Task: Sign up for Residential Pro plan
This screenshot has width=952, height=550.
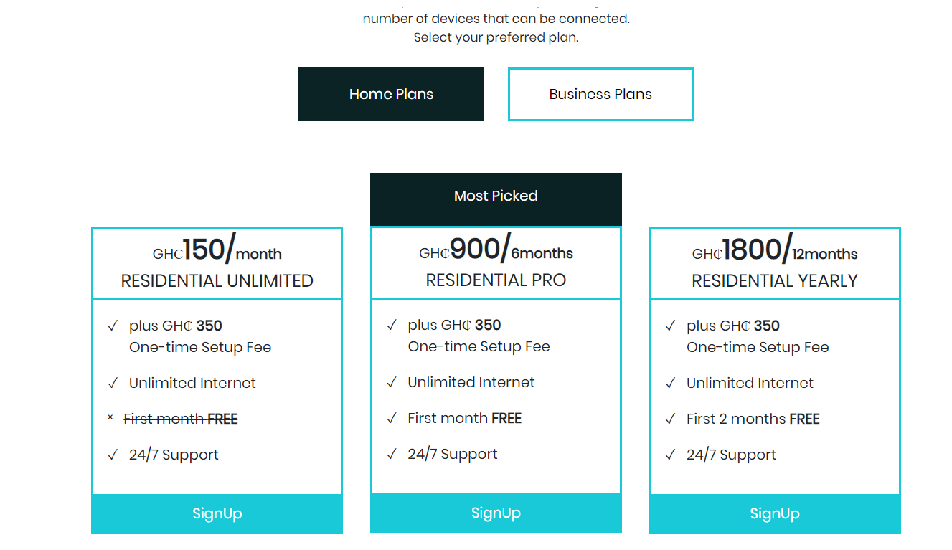Action: [x=496, y=513]
